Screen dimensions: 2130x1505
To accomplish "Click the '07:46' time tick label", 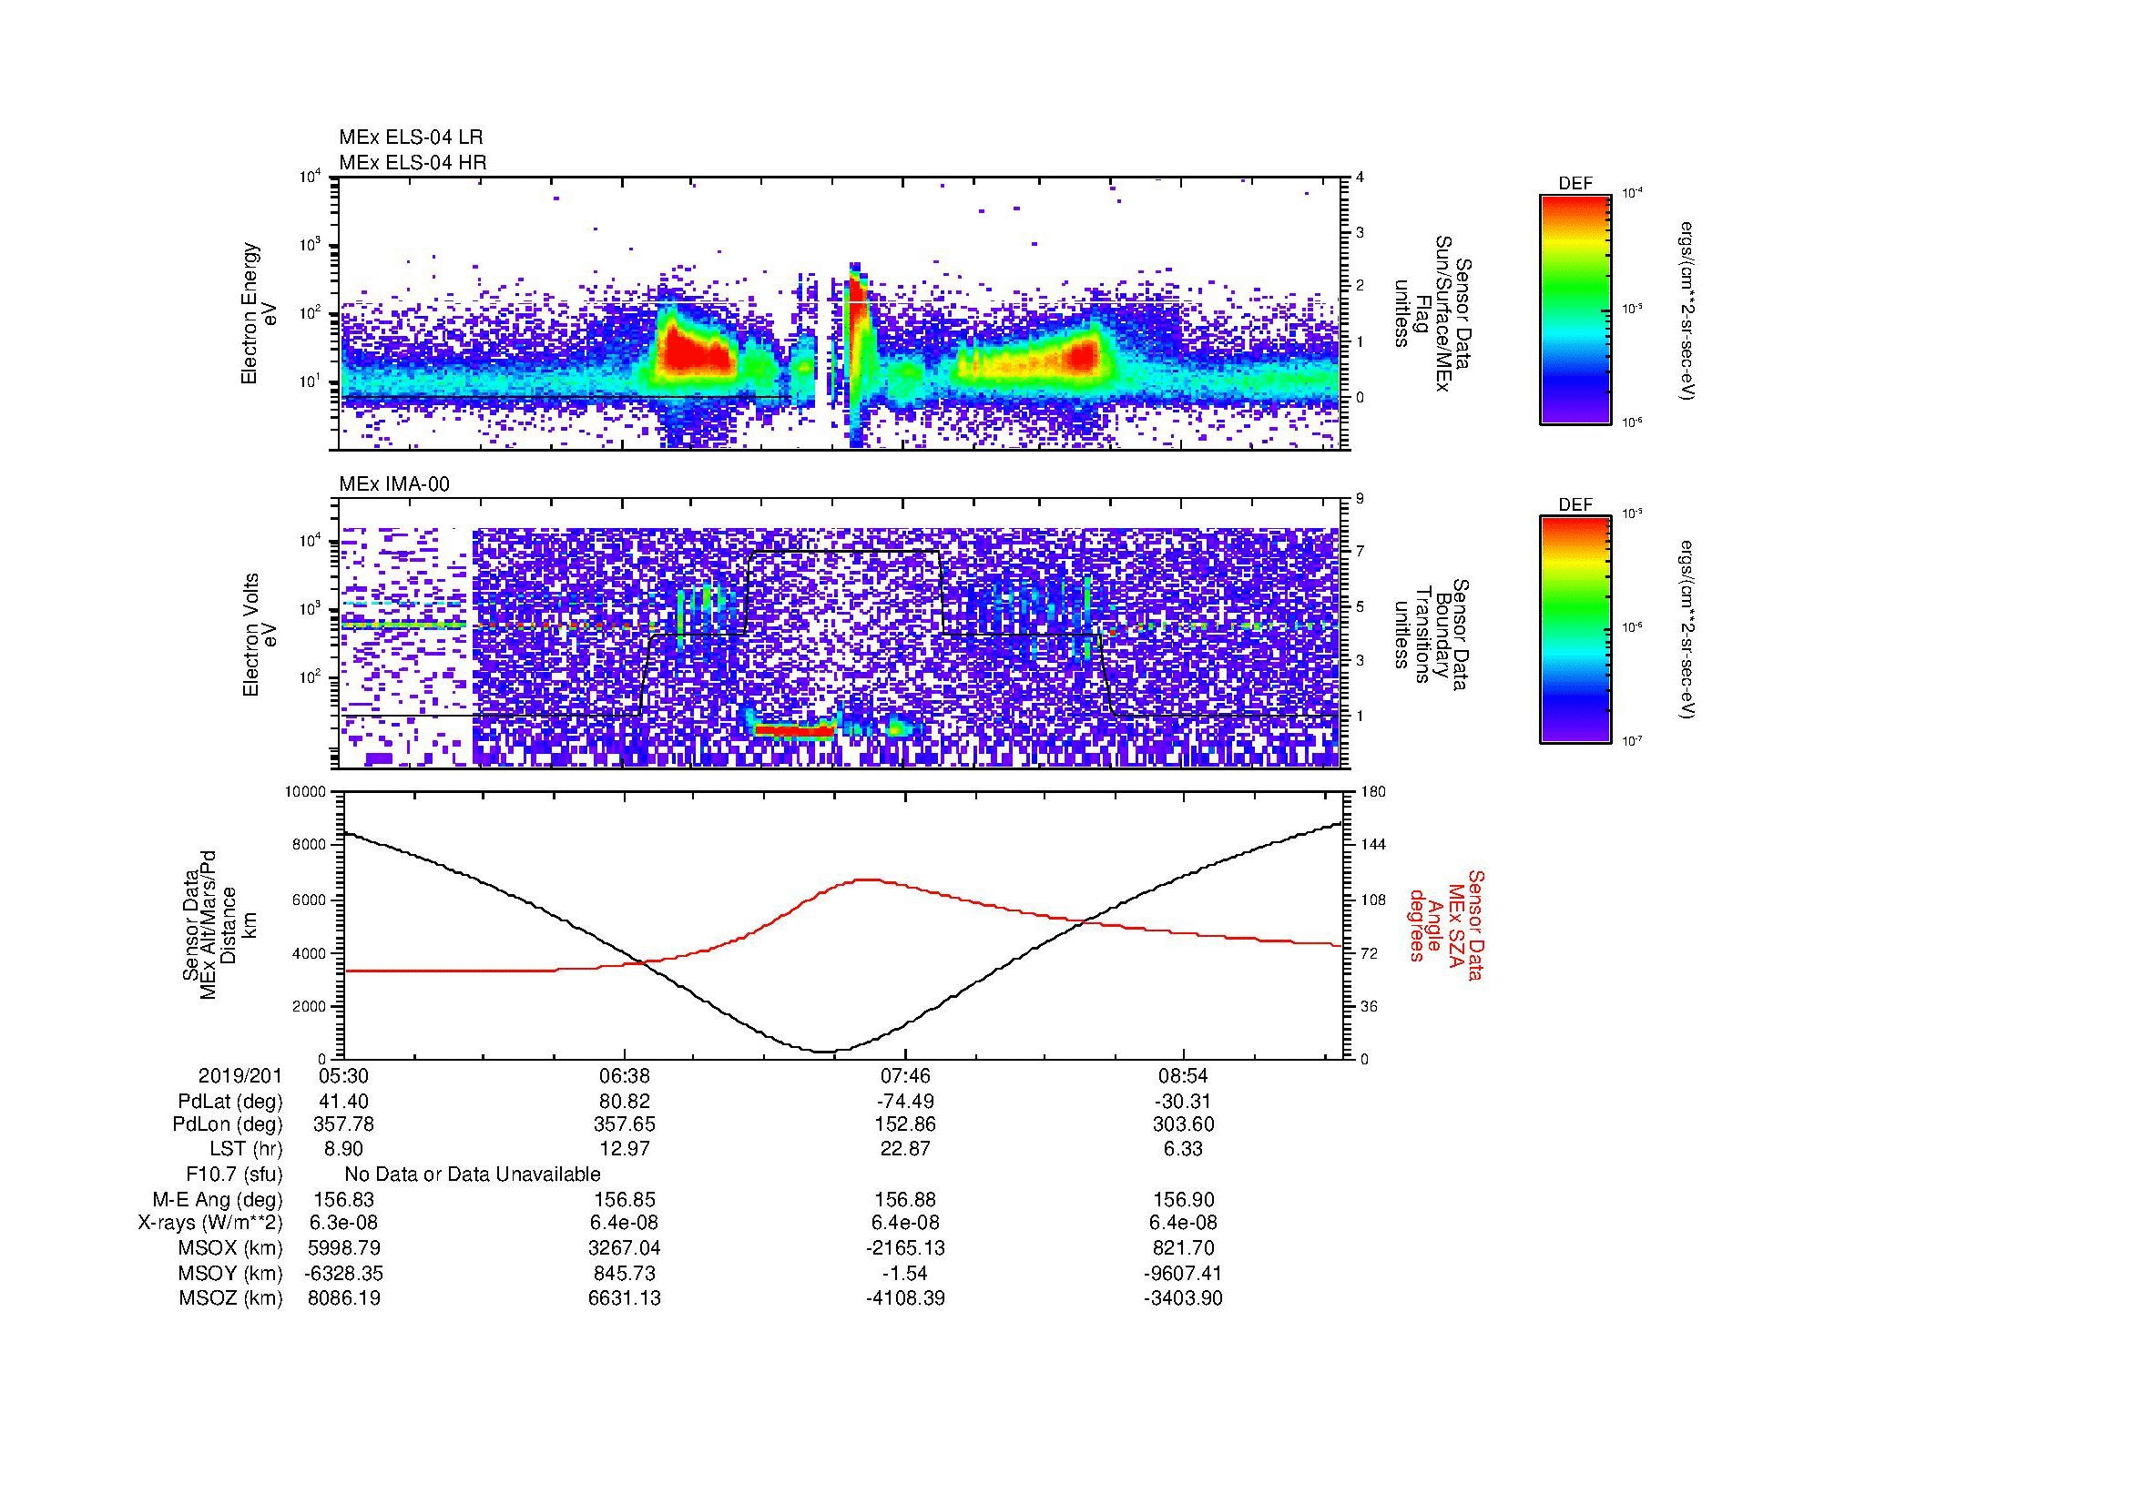I will 904,1076.
